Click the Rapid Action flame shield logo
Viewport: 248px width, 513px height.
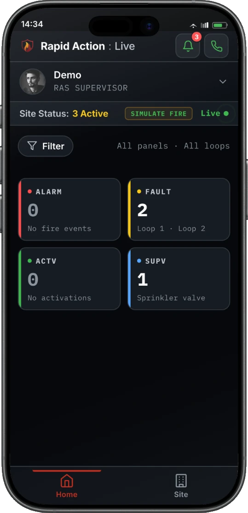click(28, 46)
